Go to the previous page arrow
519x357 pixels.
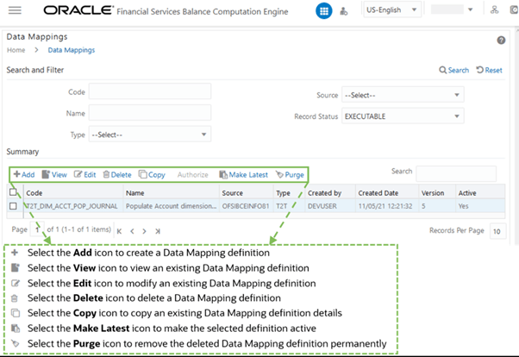tap(132, 231)
